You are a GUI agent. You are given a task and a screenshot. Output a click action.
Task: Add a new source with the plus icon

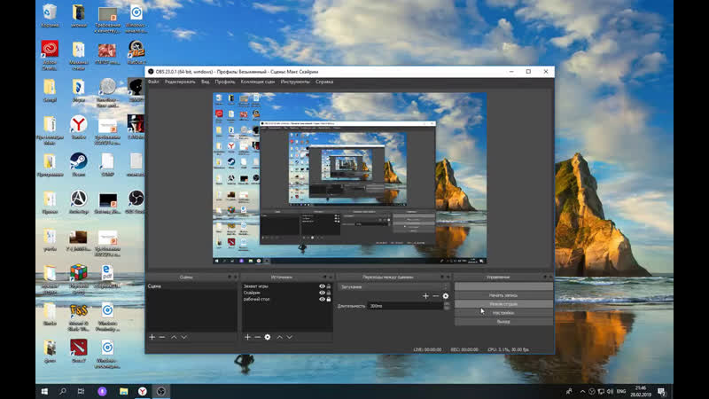coord(247,337)
